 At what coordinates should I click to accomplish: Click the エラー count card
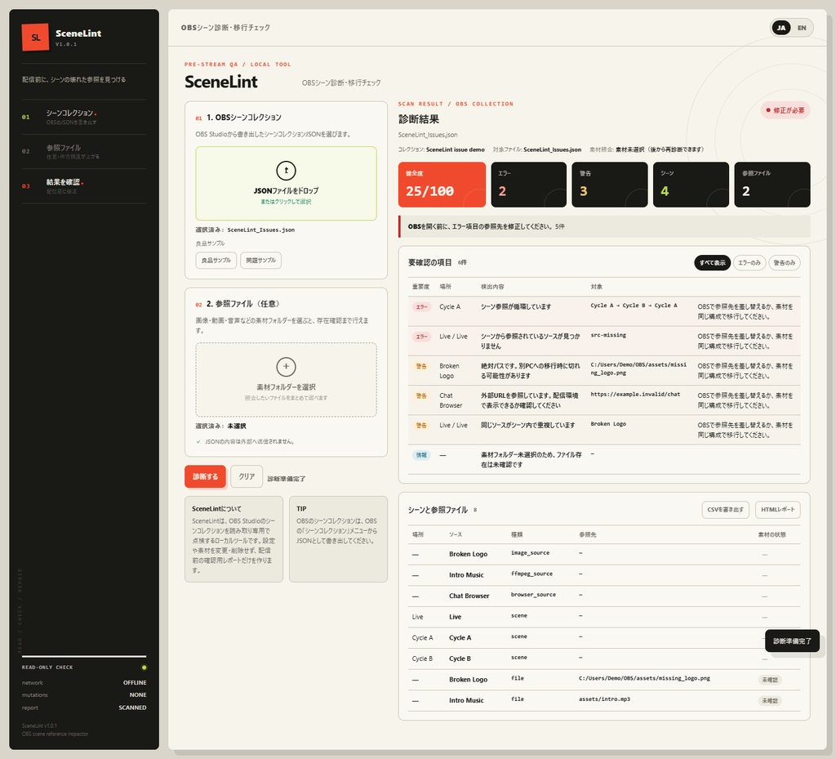tap(528, 185)
